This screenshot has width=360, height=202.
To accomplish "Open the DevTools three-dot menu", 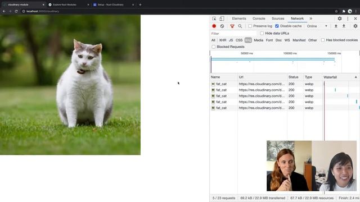I will [348, 19].
